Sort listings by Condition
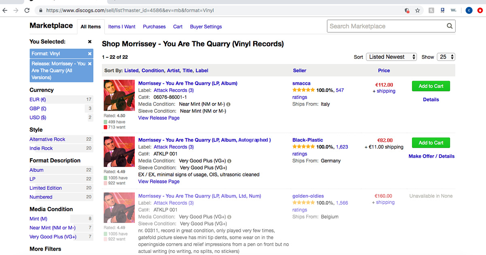 (153, 70)
